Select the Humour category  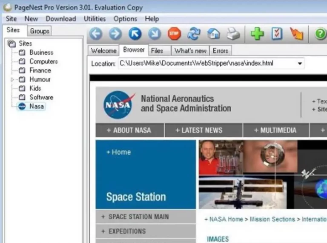point(40,79)
